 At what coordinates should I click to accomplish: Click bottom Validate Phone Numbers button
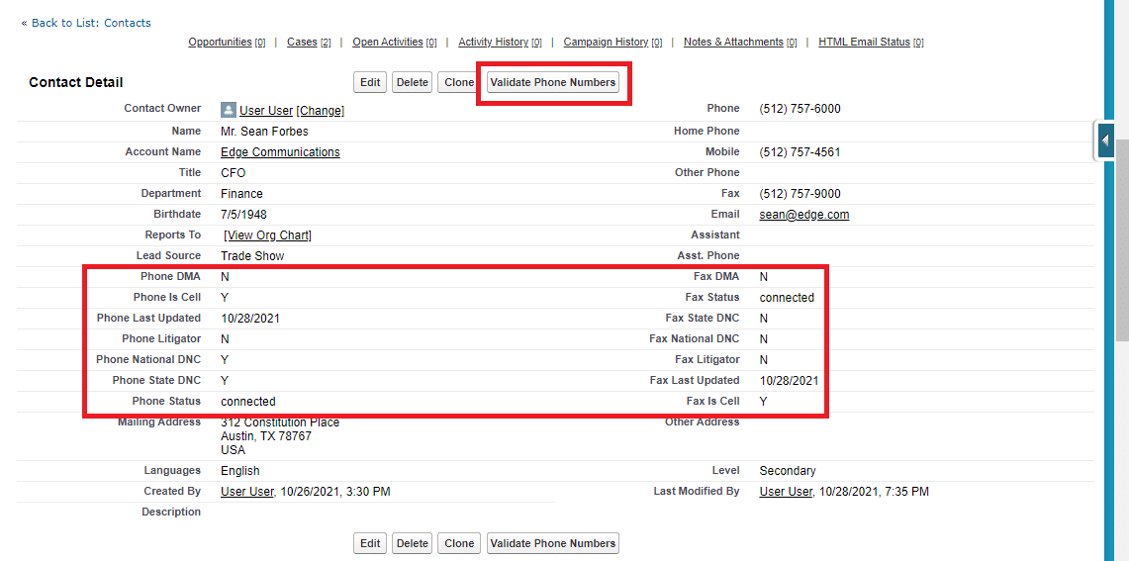[553, 543]
